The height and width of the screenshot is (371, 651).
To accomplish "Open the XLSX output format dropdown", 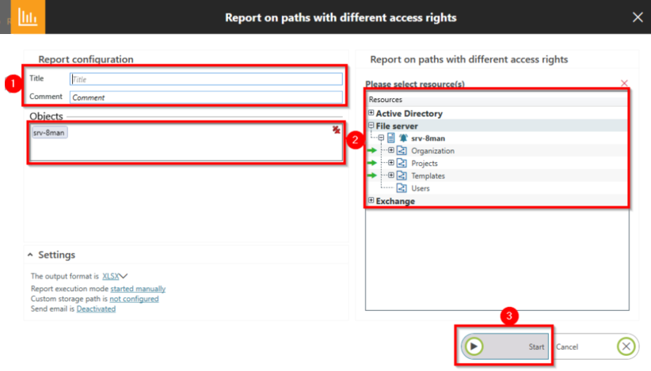I will click(115, 276).
